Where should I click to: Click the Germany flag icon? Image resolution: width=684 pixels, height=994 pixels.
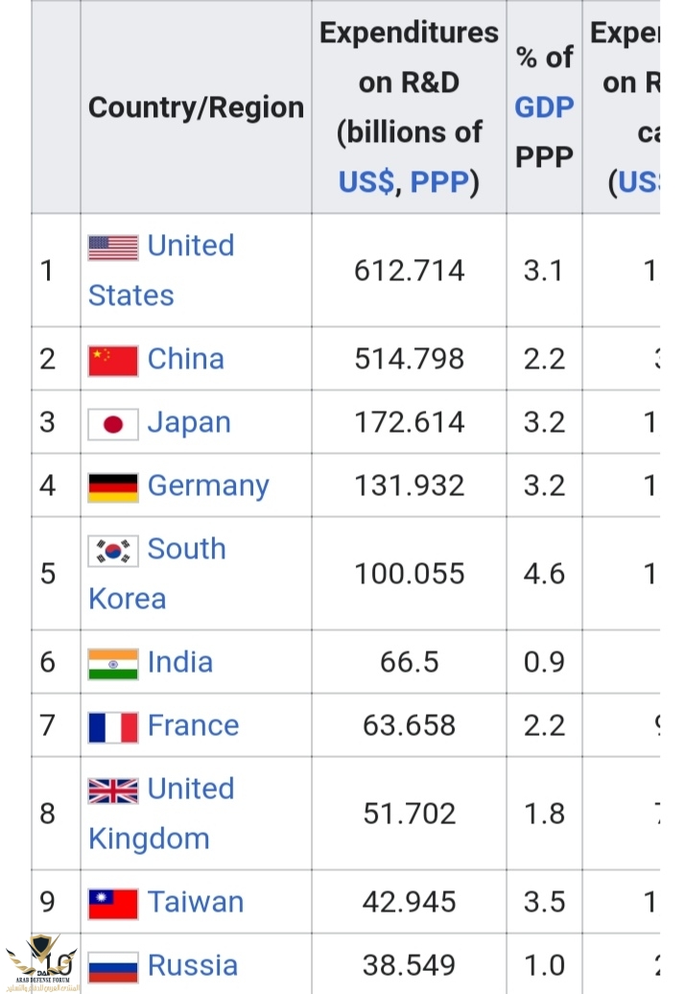[113, 486]
